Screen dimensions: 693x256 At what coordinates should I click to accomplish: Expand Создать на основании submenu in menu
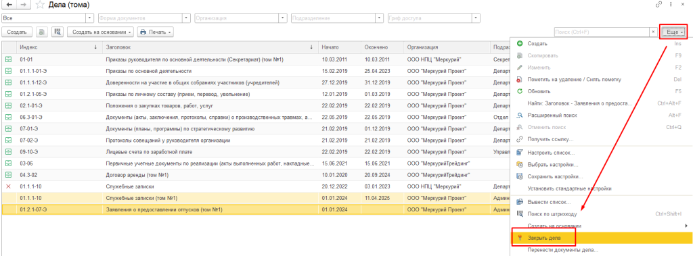[601, 226]
